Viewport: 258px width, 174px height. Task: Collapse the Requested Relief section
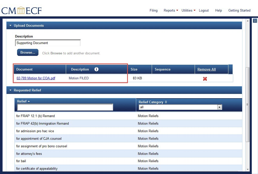[11, 90]
